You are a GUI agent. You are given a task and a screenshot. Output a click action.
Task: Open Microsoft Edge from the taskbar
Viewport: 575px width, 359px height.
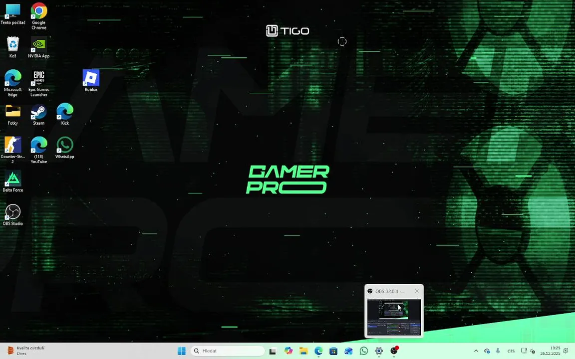pyautogui.click(x=318, y=351)
